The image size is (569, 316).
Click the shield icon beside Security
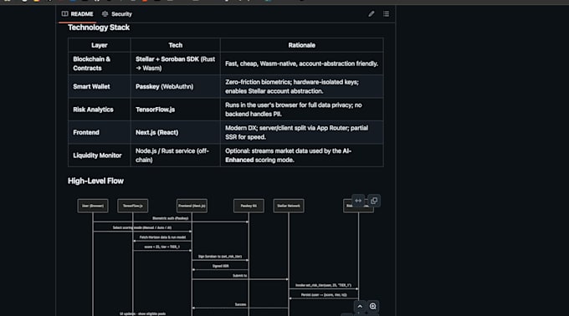point(105,13)
